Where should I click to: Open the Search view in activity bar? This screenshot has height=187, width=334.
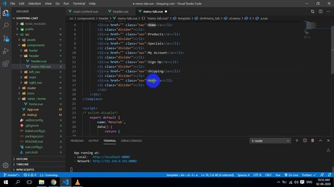coord(6,25)
